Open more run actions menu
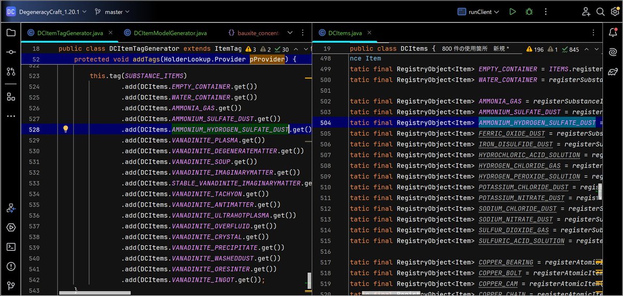Screen dimensions: 623x296 click(545, 11)
